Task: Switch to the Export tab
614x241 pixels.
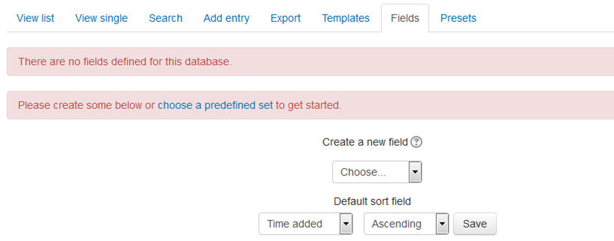Action: tap(285, 18)
